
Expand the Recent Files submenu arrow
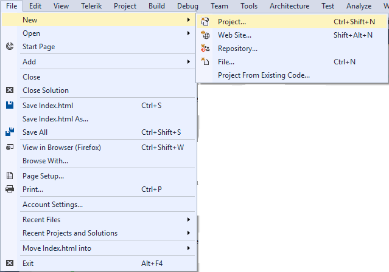click(189, 220)
